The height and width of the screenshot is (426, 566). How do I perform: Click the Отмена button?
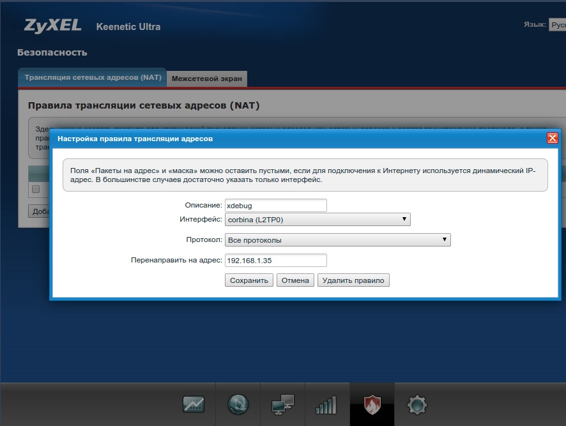[295, 280]
